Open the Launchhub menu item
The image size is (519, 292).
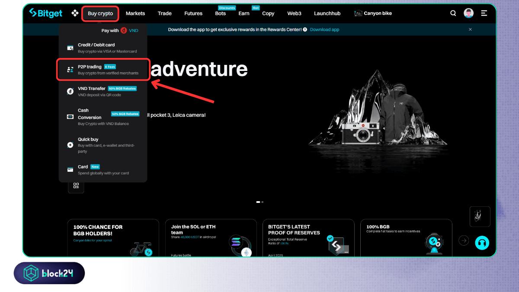[327, 13]
